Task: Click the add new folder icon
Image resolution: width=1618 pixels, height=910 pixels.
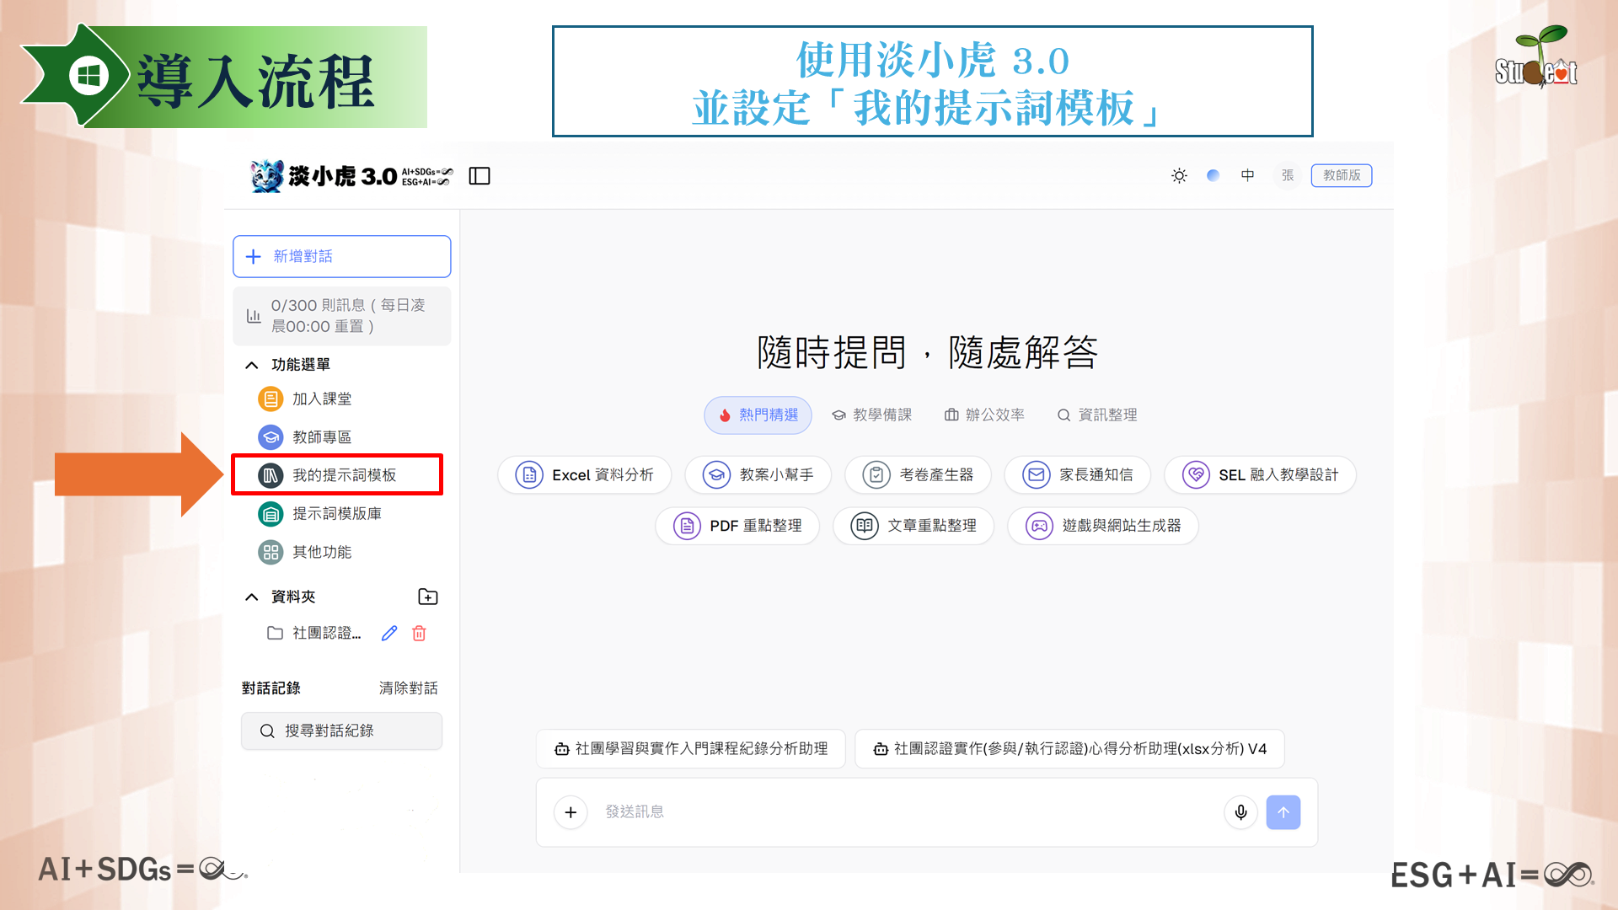Action: (428, 597)
